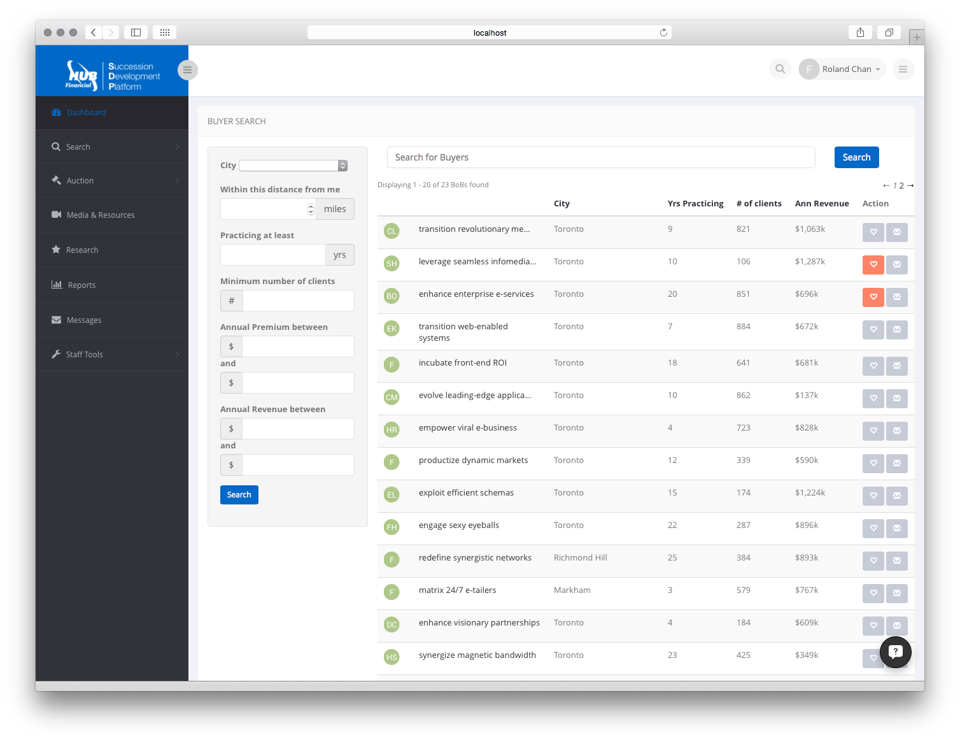This screenshot has height=742, width=960.
Task: Open the help chat bubble widget
Action: coord(896,652)
